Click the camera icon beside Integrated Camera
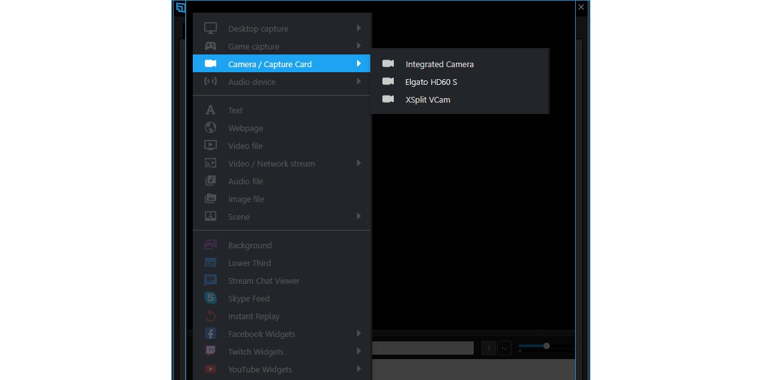Image resolution: width=761 pixels, height=380 pixels. pos(387,64)
